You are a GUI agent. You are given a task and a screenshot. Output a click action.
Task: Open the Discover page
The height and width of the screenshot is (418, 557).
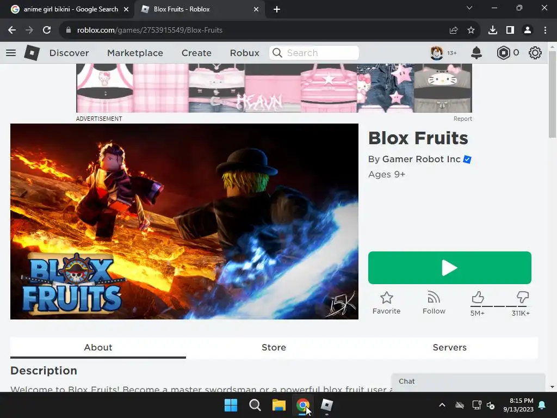[69, 53]
